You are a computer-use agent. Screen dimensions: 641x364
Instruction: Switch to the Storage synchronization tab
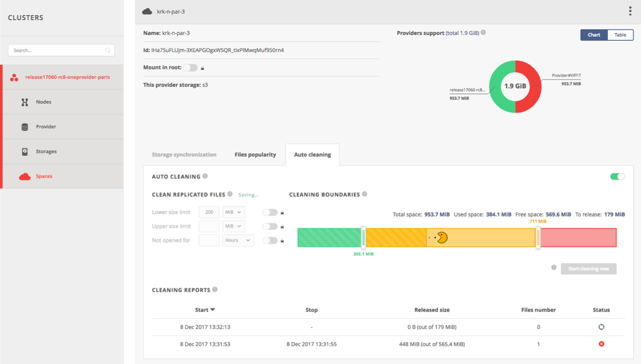coord(184,154)
